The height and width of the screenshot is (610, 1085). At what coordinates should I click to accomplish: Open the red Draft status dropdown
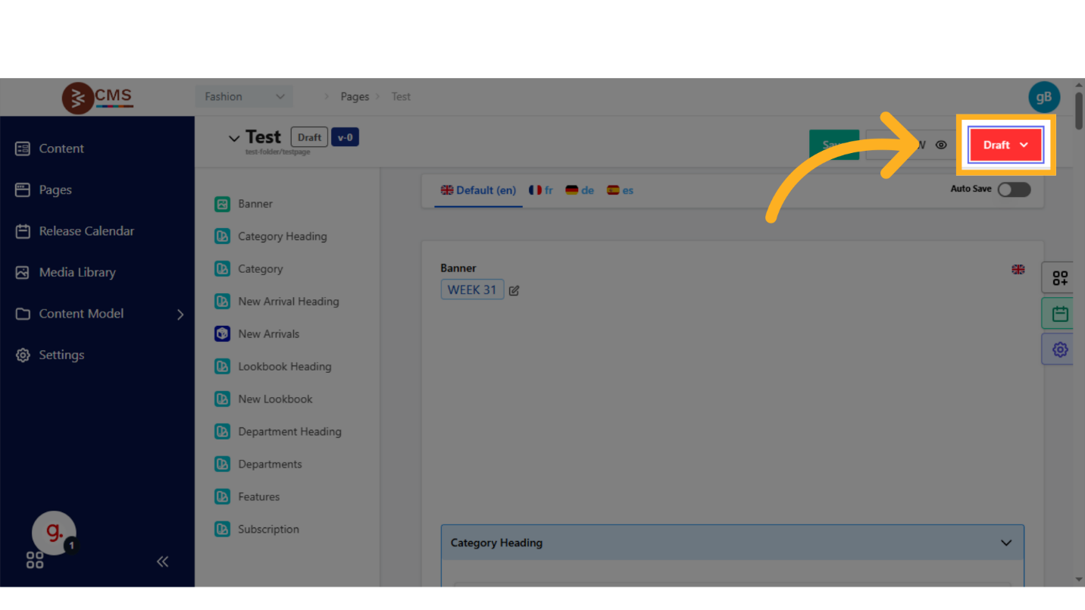point(1005,145)
